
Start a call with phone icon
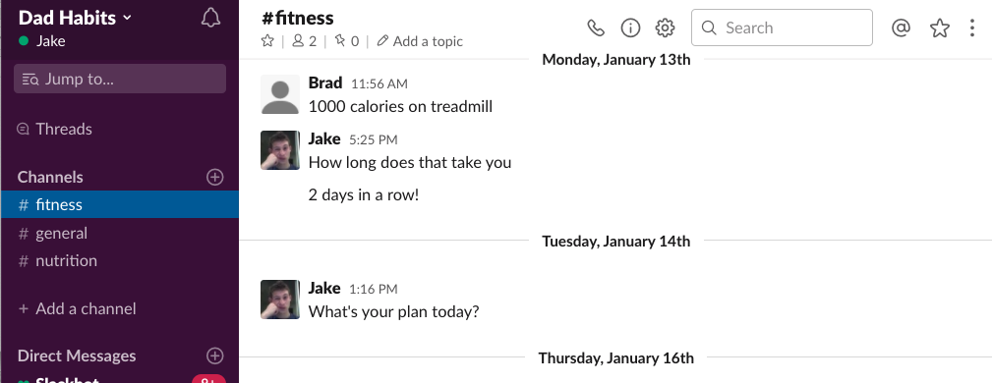pyautogui.click(x=596, y=27)
